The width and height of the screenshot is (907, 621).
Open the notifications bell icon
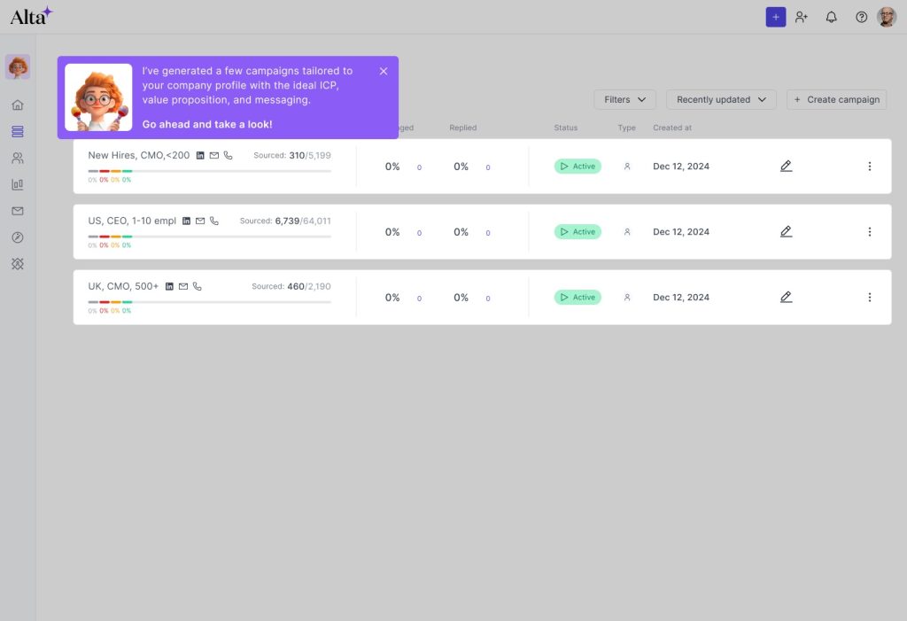click(x=831, y=17)
